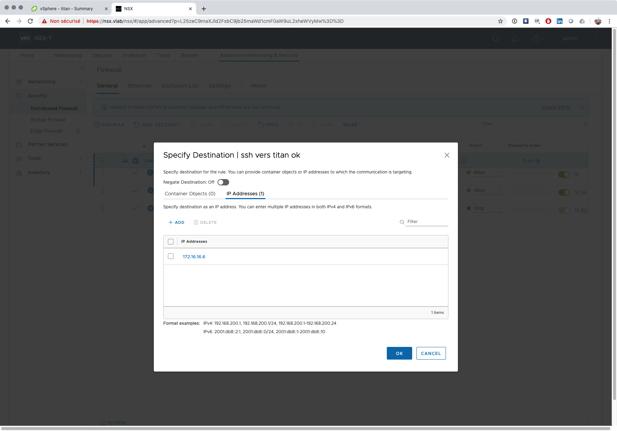Switch to Container Objects tab
The image size is (617, 431).
click(x=190, y=194)
